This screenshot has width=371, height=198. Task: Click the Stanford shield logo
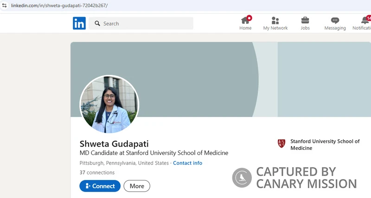coord(281,143)
